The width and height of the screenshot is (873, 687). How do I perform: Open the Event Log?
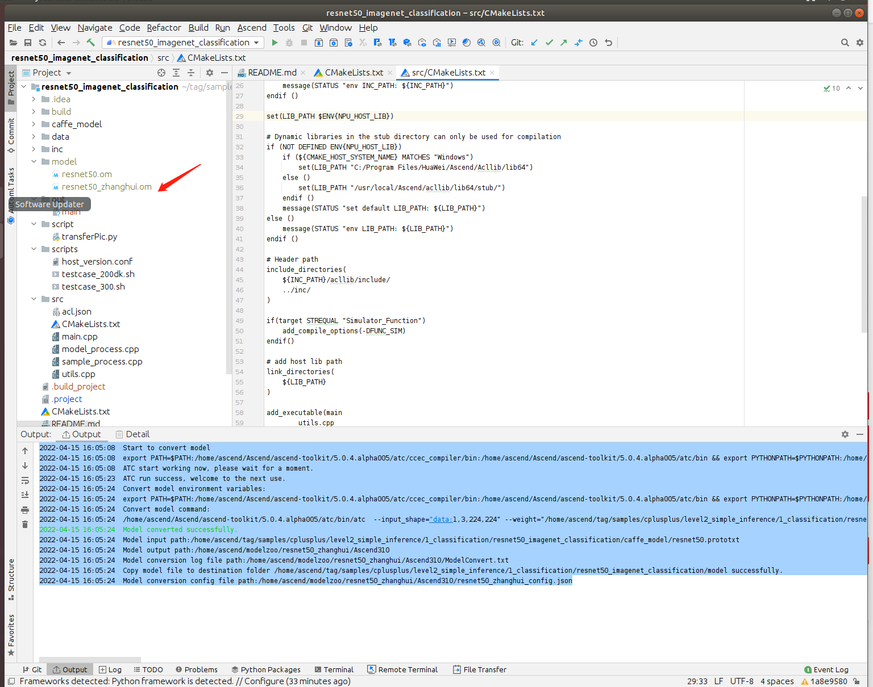[x=826, y=669]
